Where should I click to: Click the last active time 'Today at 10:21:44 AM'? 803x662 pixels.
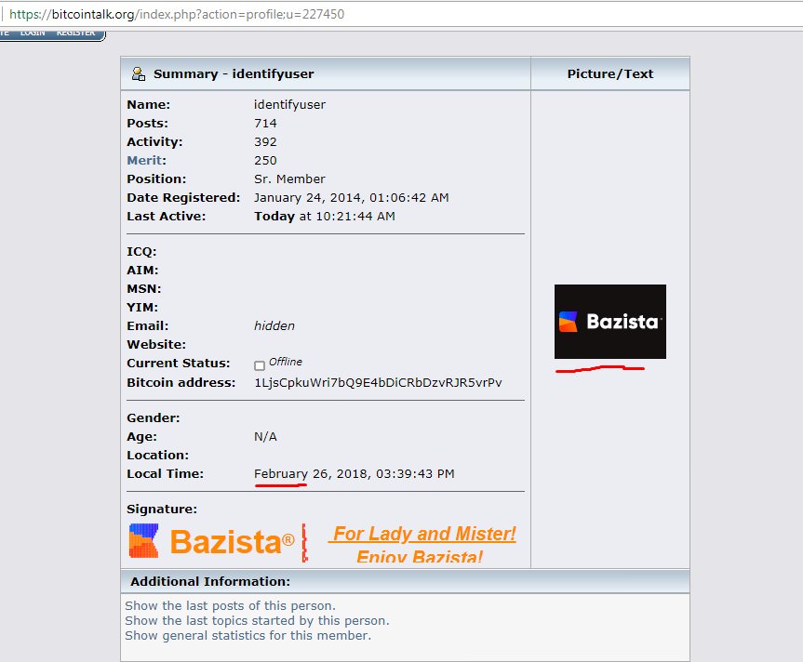[324, 217]
